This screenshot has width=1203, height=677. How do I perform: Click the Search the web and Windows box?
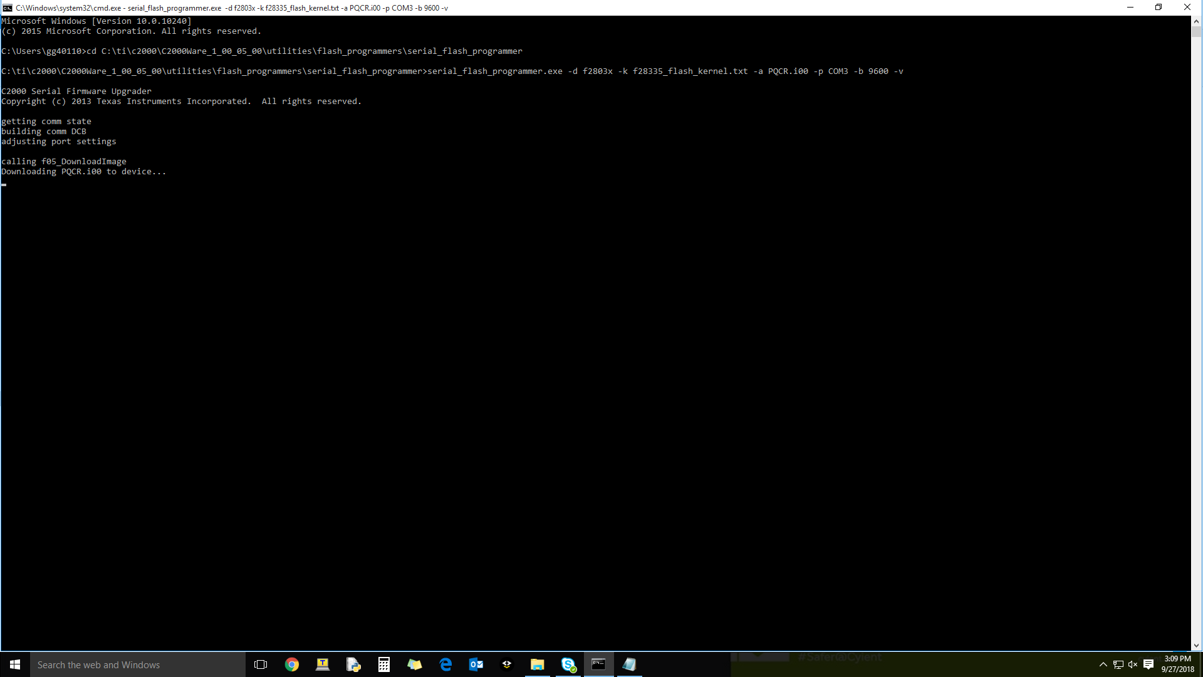click(138, 664)
